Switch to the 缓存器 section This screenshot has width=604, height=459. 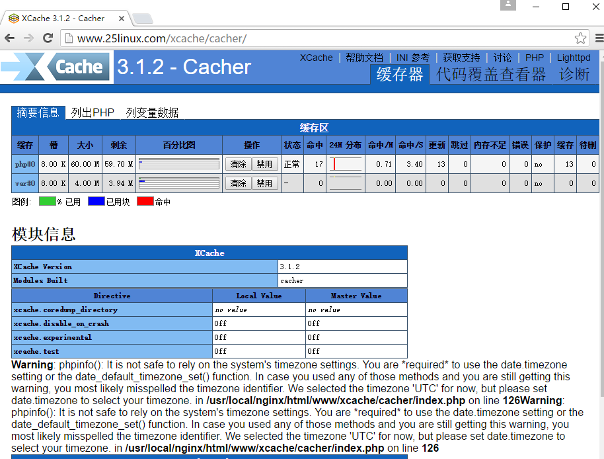(x=400, y=74)
